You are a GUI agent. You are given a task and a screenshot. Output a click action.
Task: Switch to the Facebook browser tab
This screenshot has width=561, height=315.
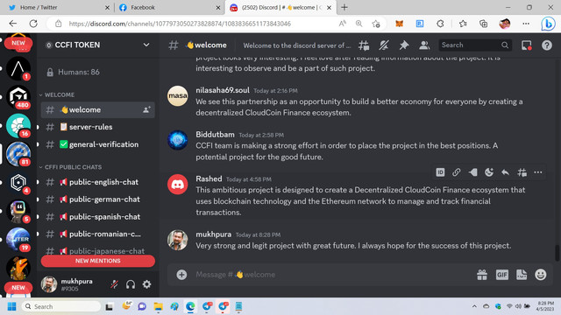pos(169,8)
